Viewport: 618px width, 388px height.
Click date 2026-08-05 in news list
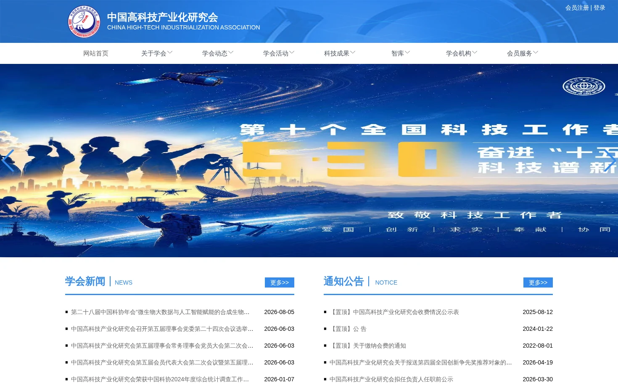coord(279,312)
